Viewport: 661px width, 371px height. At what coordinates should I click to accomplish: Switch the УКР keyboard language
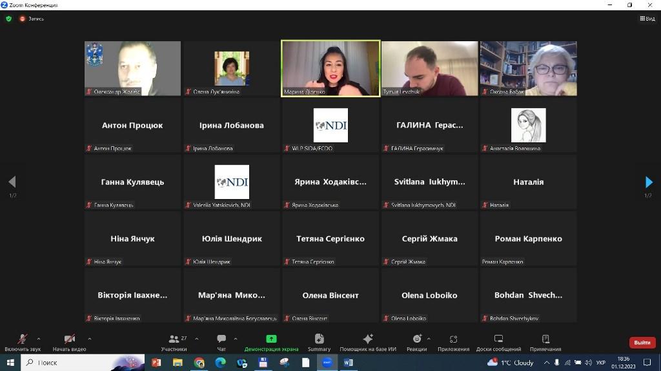(x=601, y=362)
